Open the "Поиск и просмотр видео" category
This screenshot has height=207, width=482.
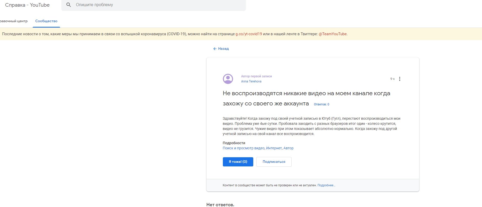[244, 148]
